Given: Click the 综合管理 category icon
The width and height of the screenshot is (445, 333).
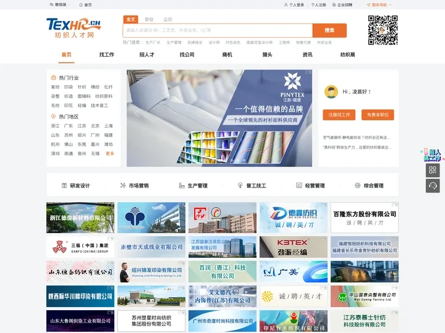Looking at the screenshot, I should (358, 186).
